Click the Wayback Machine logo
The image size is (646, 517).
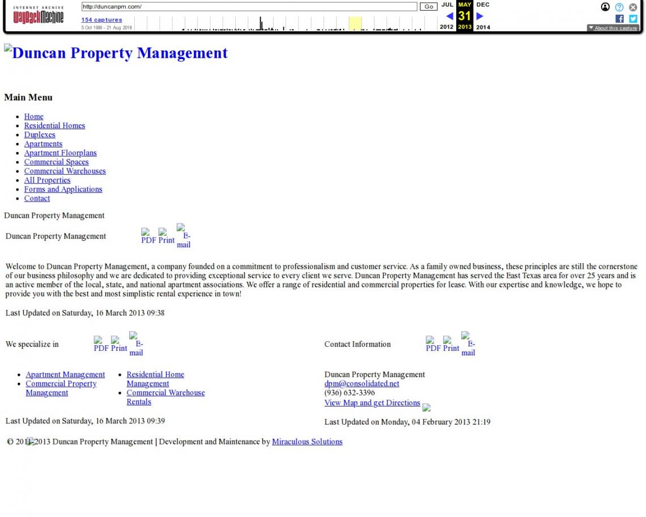[39, 15]
